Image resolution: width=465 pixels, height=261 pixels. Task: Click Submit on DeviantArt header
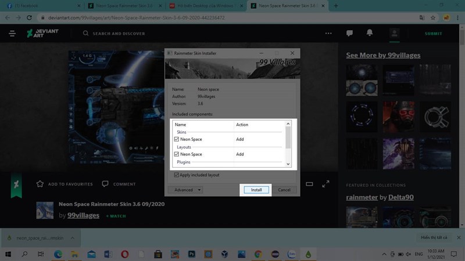[433, 34]
